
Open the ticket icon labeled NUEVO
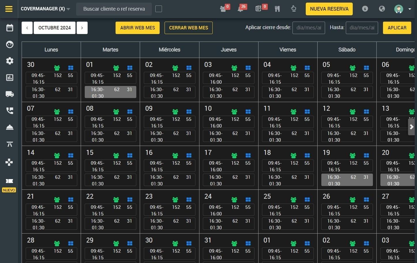[10, 181]
